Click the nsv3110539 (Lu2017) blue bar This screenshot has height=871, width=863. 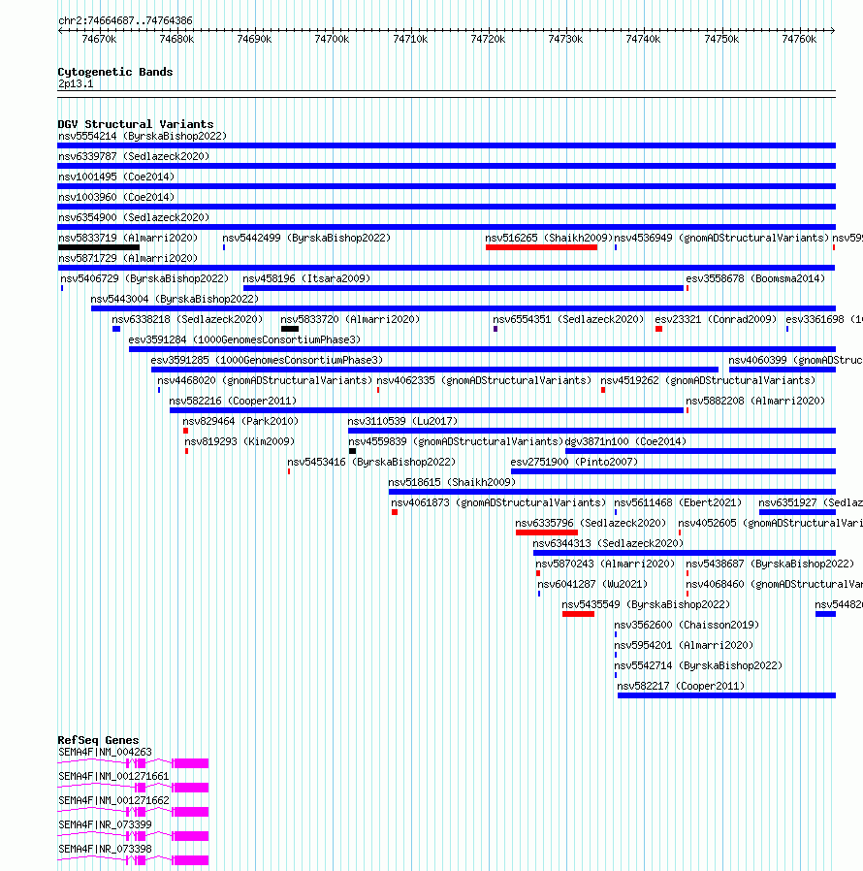592,431
